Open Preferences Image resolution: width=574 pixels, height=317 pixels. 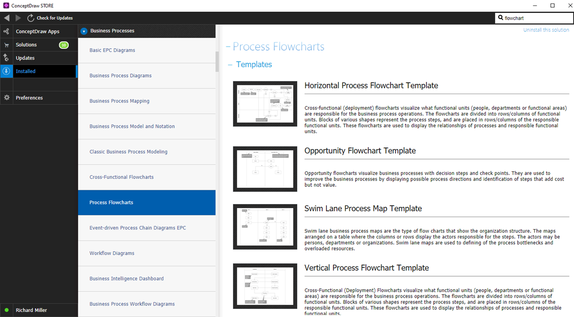[39, 98]
